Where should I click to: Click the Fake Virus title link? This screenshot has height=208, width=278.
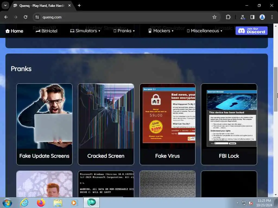(167, 156)
